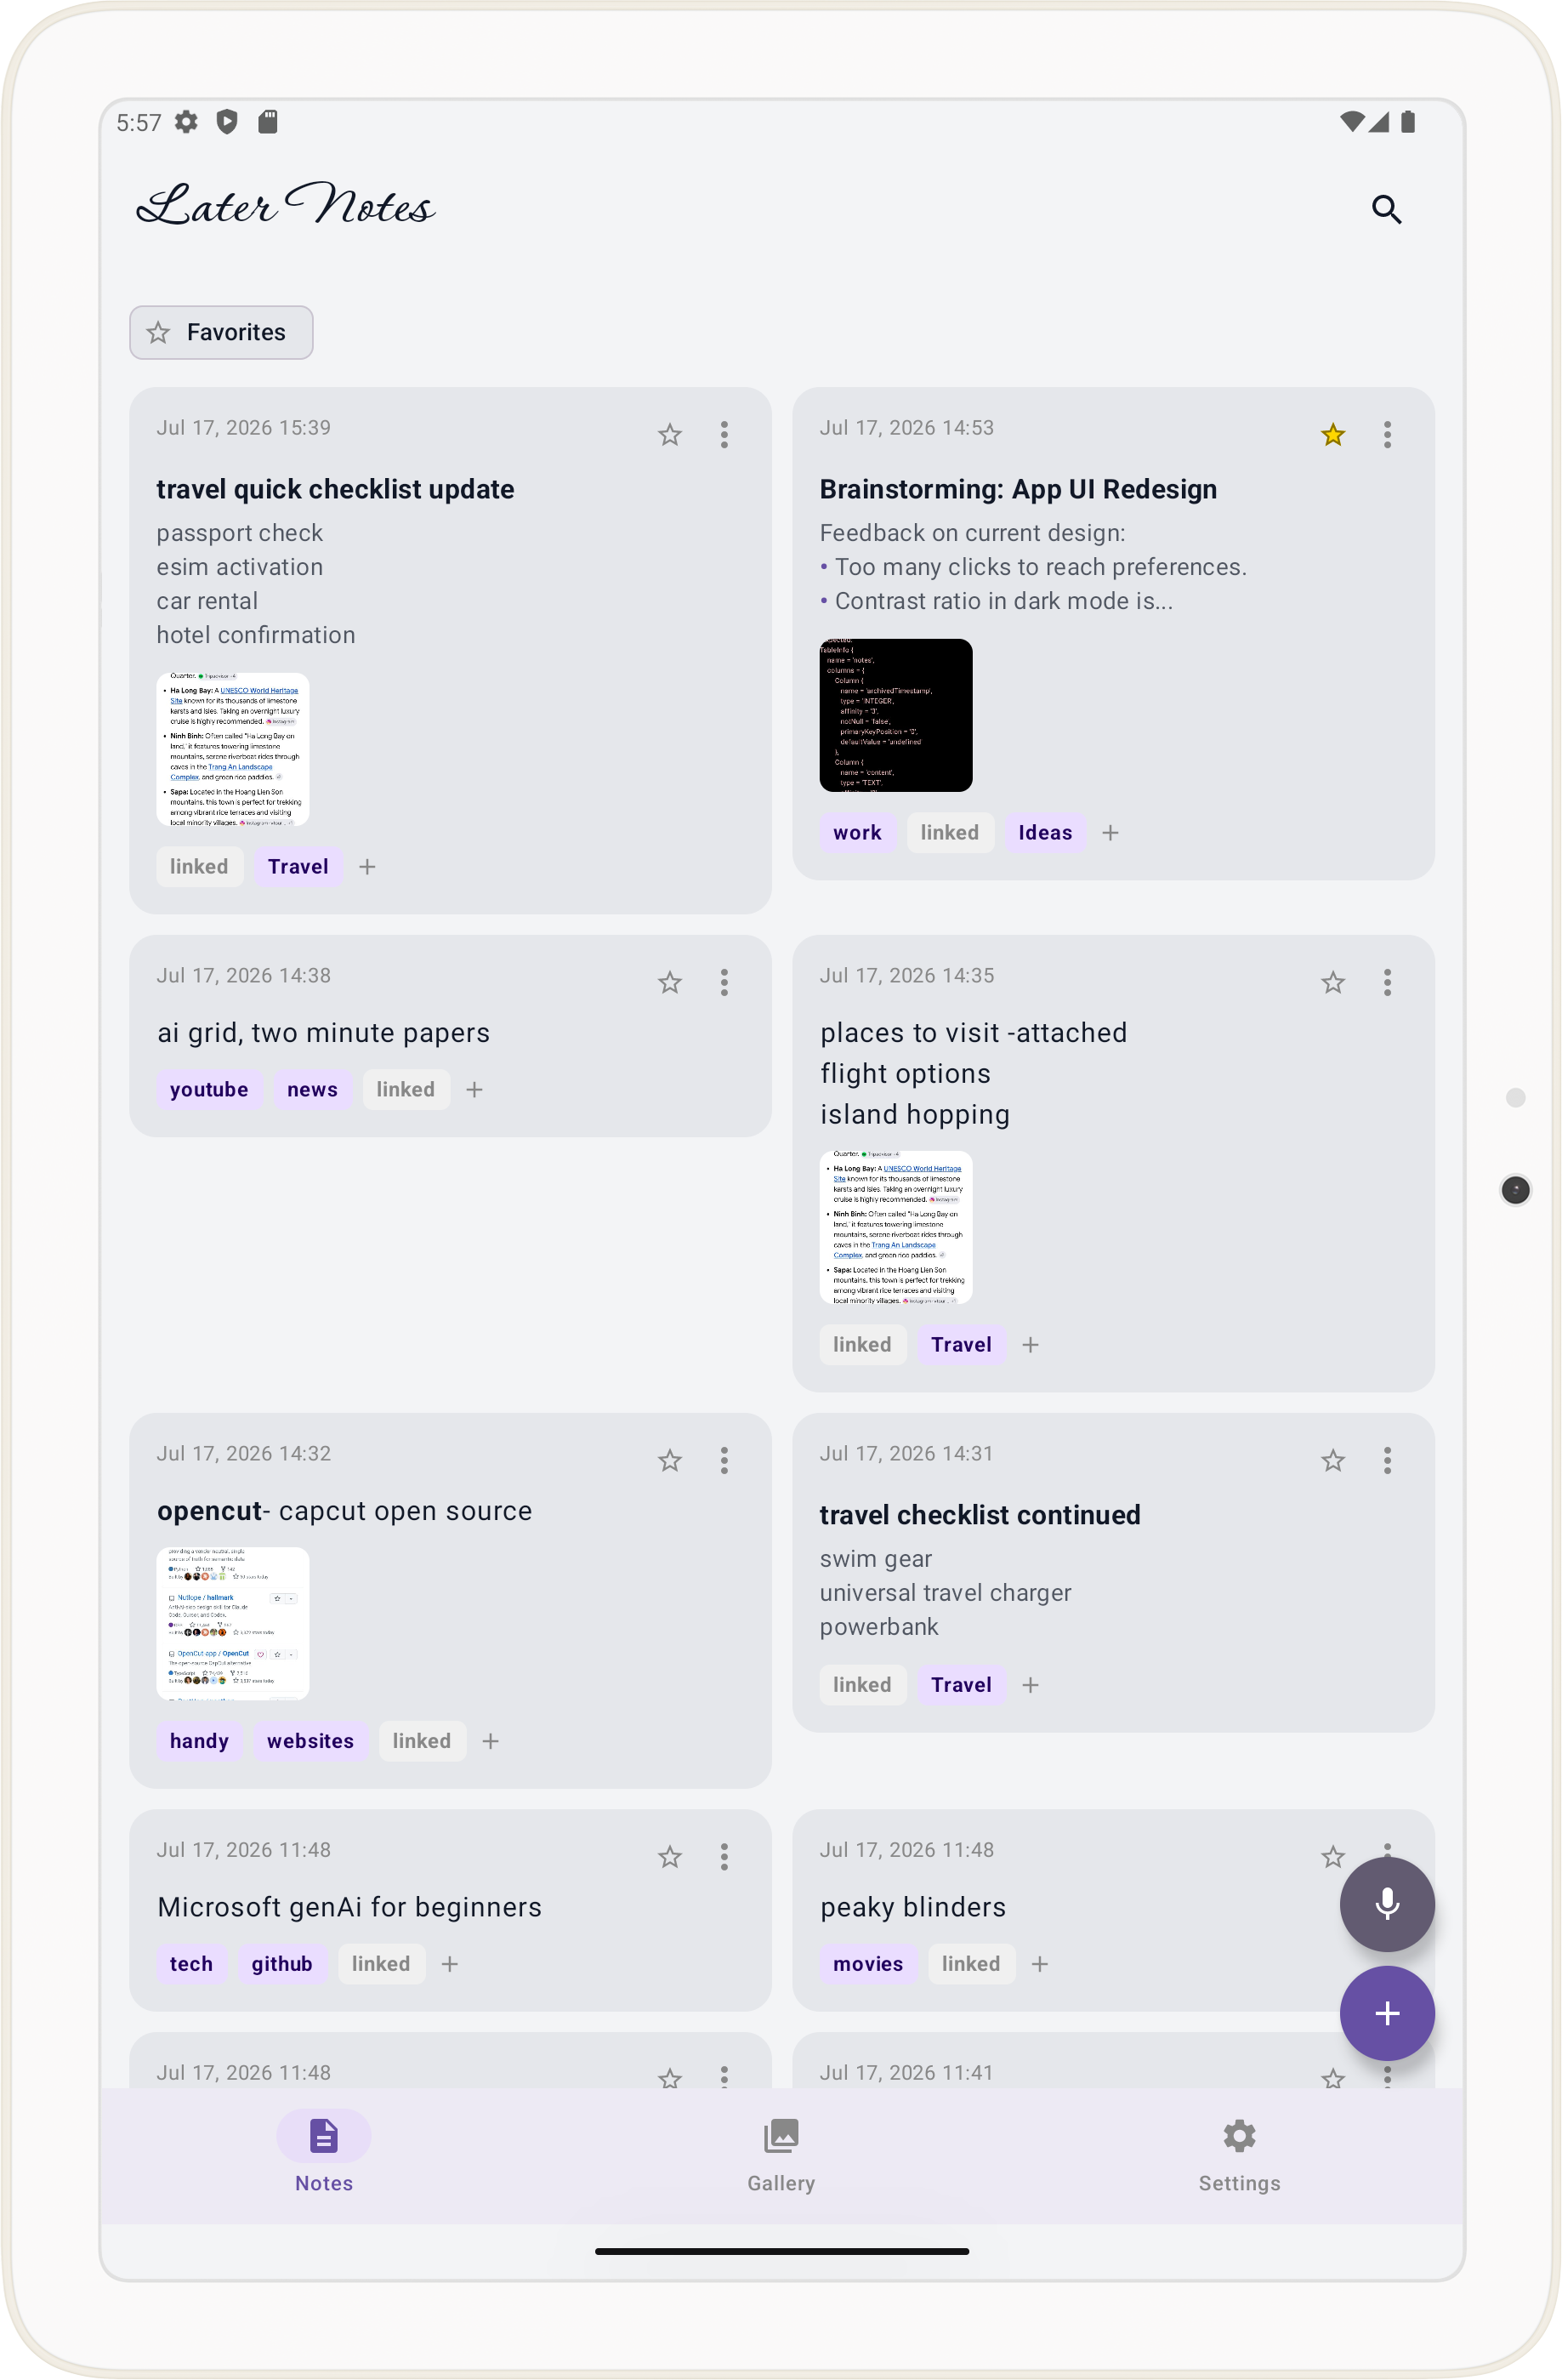The height and width of the screenshot is (2380, 1562).
Task: Open overflow menu on travel checklist continued
Action: coord(1387,1460)
